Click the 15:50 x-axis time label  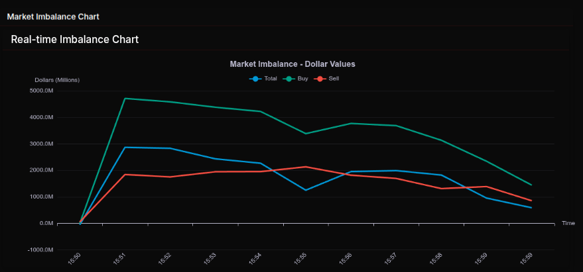pos(74,259)
